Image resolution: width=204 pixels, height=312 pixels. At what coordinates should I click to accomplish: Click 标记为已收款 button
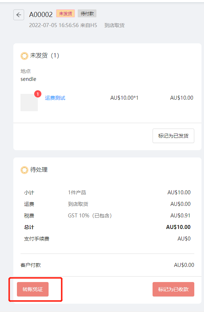point(173,289)
